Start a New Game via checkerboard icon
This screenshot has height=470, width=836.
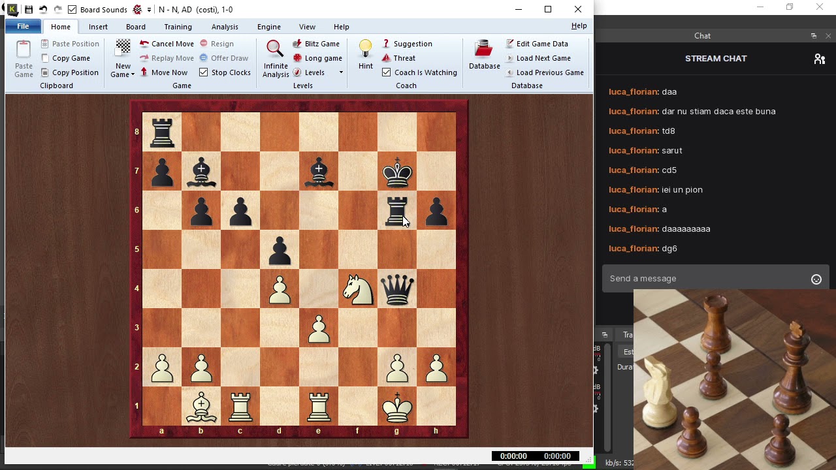(x=123, y=49)
